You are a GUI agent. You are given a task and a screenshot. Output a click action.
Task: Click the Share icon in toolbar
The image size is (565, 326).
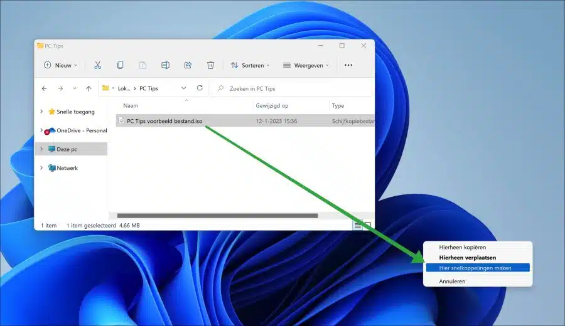[x=188, y=65]
